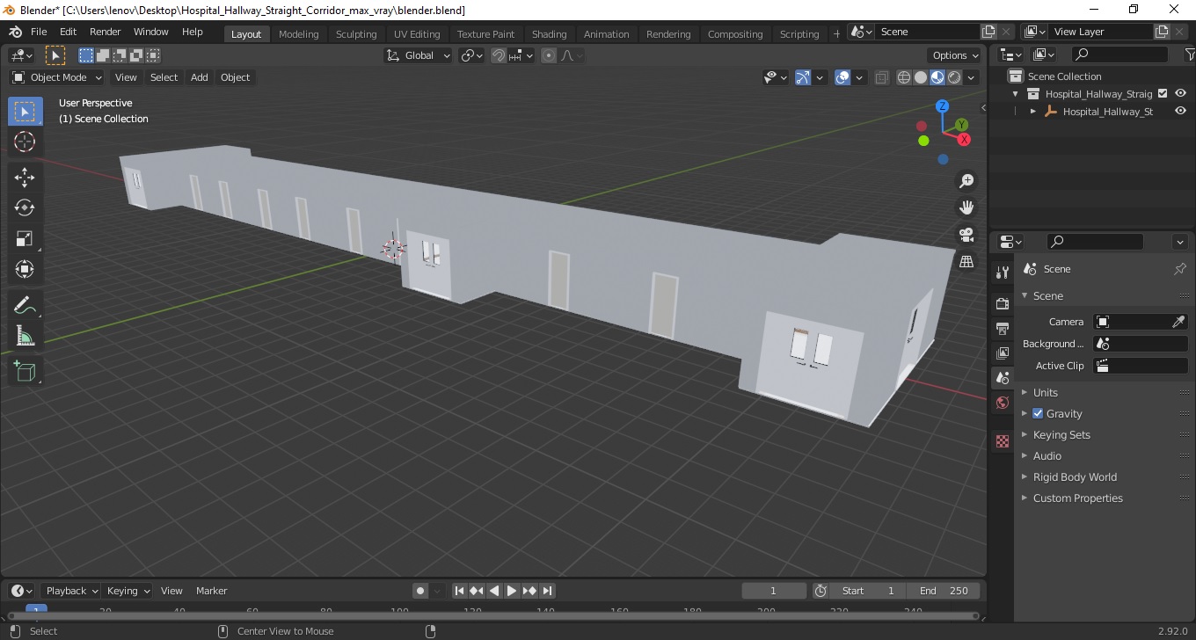Image resolution: width=1196 pixels, height=640 pixels.
Task: Switch to material preview shading
Action: coord(937,77)
